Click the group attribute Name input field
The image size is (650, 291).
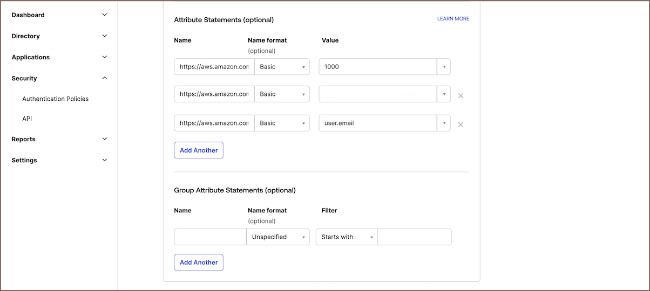tap(210, 237)
